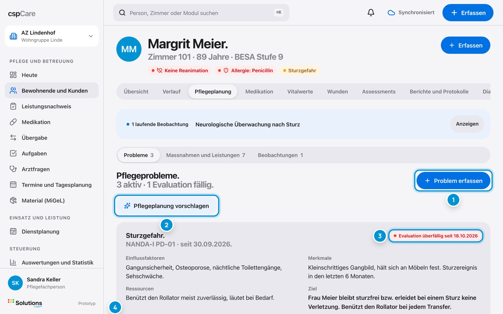
Task: Click the Leistungsnachweis clipboard icon
Action: pyautogui.click(x=13, y=106)
